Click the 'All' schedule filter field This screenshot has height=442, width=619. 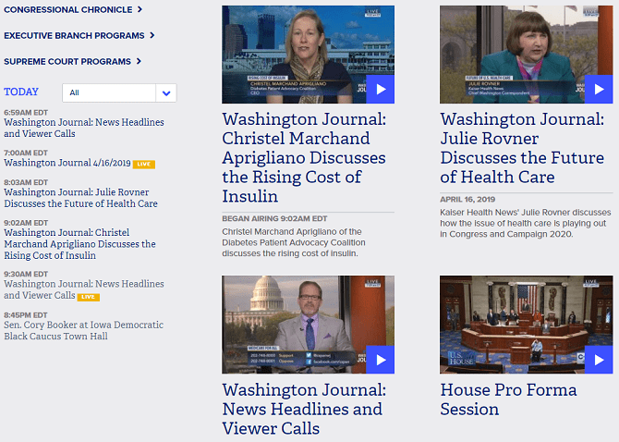tap(109, 93)
